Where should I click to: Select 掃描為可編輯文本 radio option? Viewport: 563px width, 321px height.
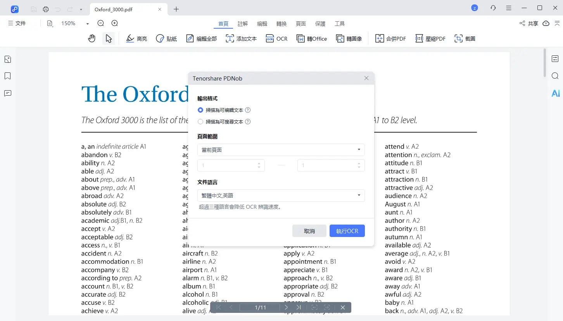coord(200,110)
